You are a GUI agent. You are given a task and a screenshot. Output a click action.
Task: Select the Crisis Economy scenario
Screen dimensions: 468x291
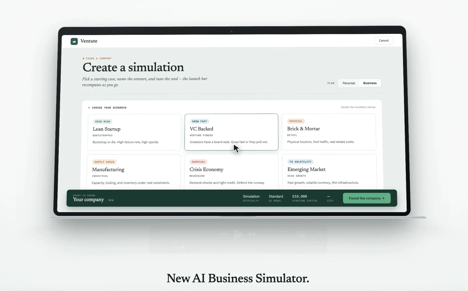[231, 172]
